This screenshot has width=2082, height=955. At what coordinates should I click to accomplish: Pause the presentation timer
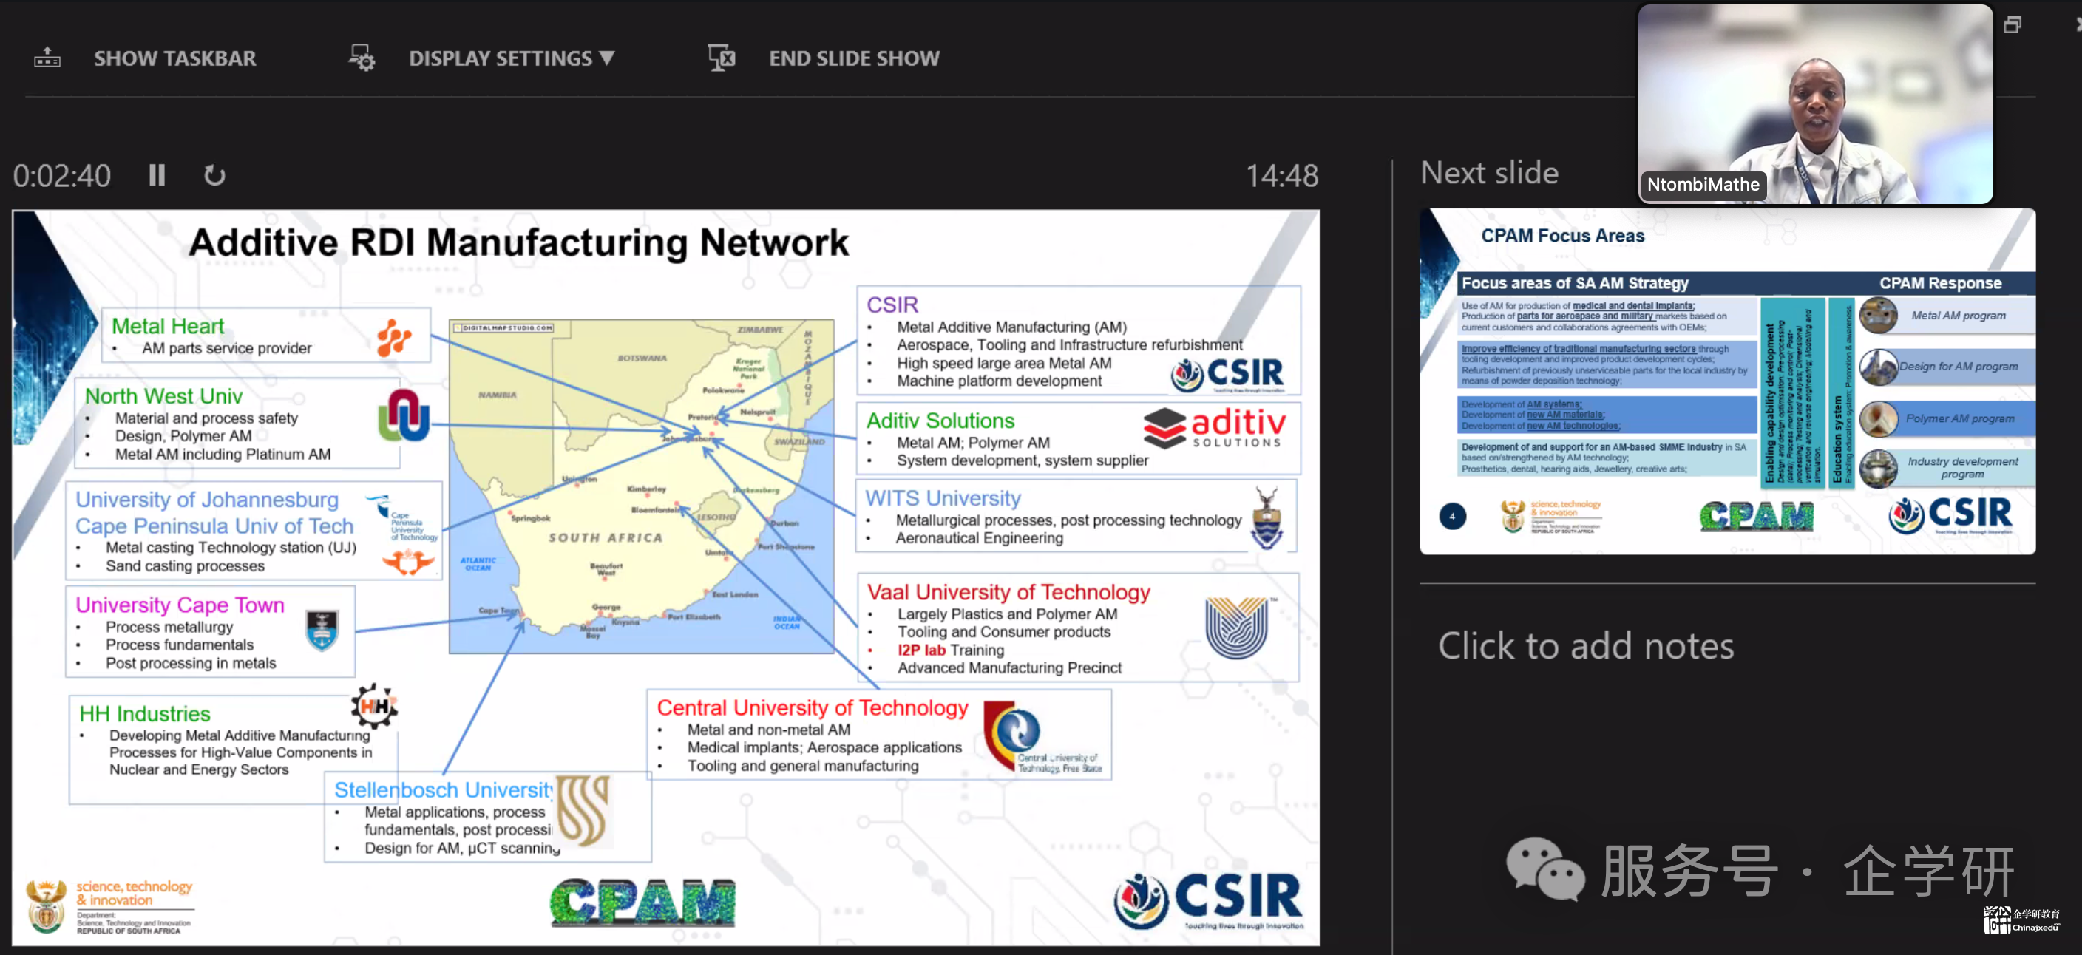[x=157, y=175]
